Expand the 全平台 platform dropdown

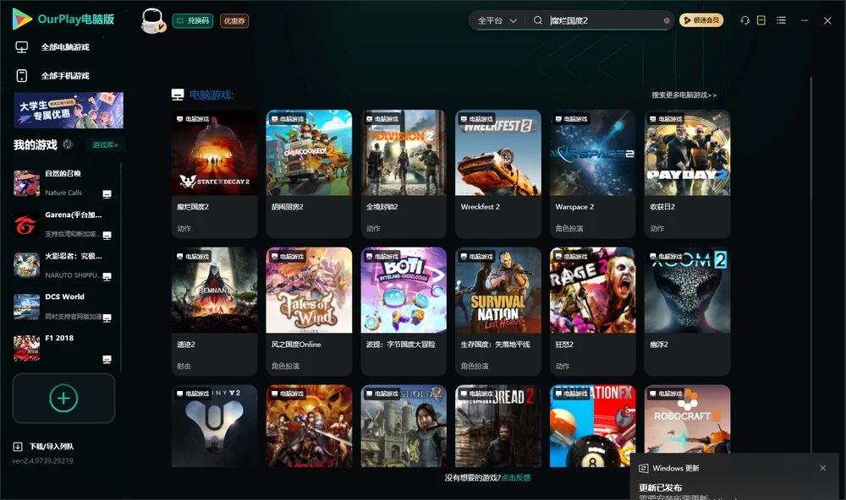497,20
